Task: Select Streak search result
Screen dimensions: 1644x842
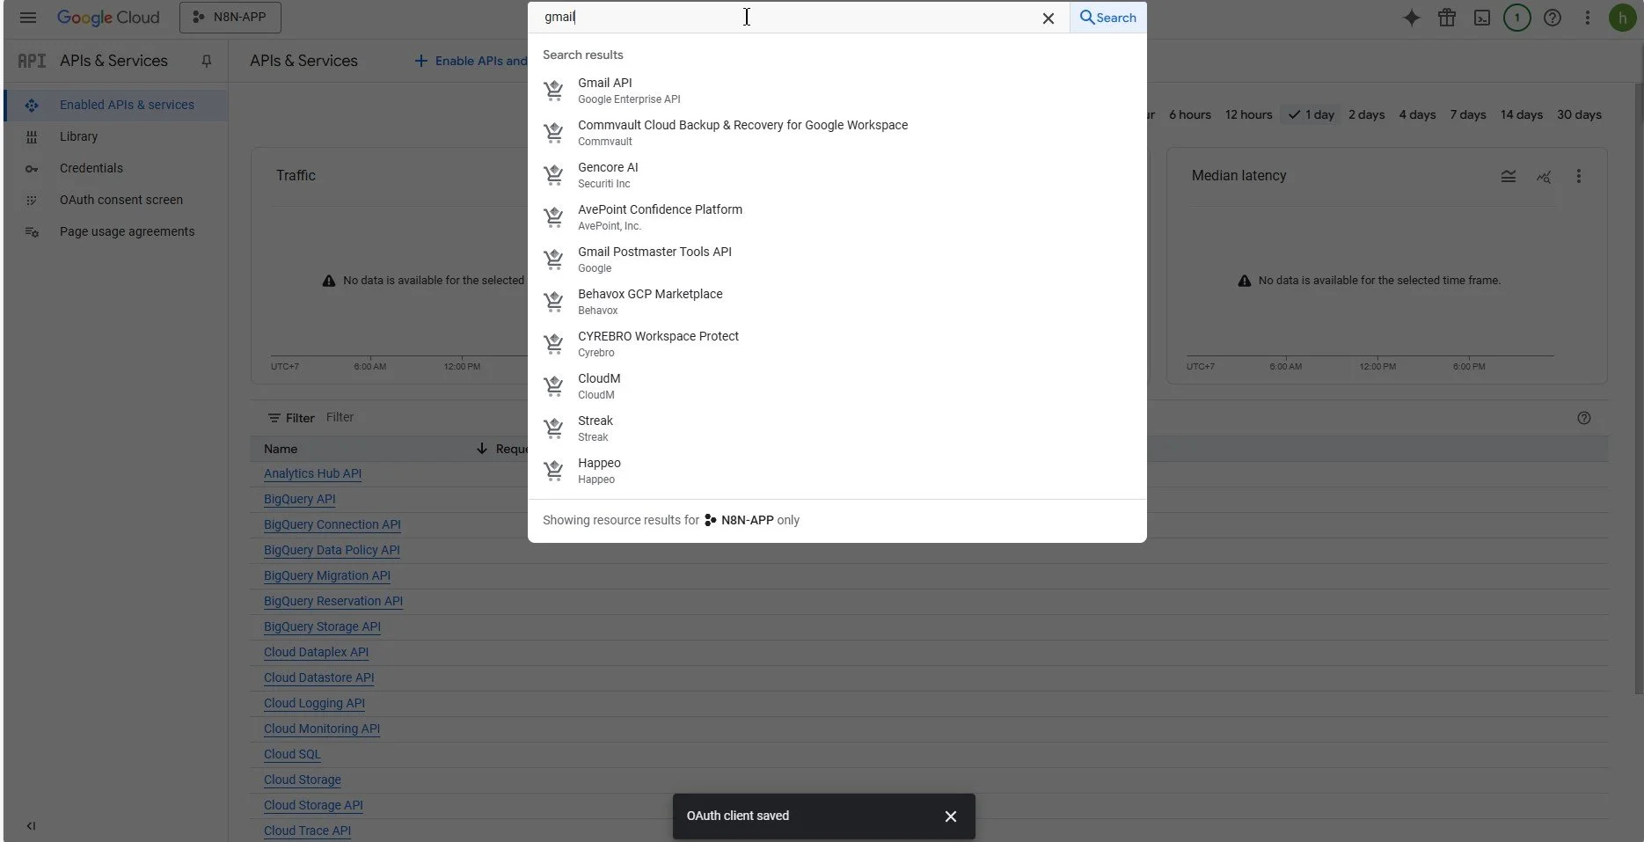Action: (x=837, y=428)
